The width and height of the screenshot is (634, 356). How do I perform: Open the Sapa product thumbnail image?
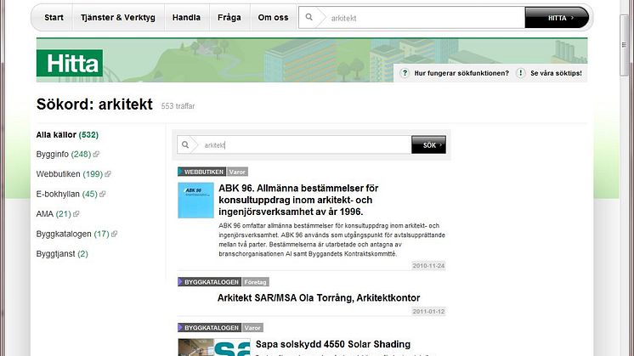point(214,348)
